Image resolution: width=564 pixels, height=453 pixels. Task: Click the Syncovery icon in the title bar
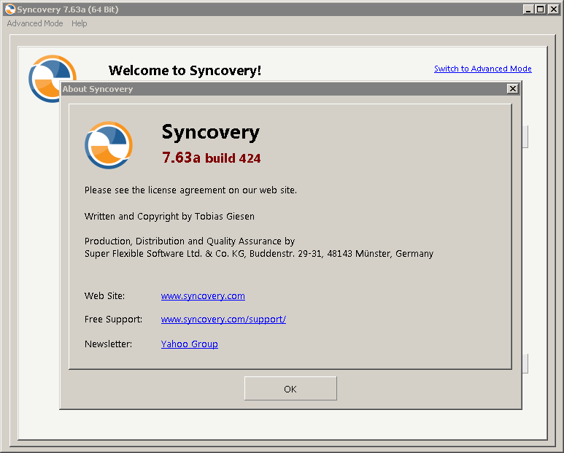(x=10, y=9)
